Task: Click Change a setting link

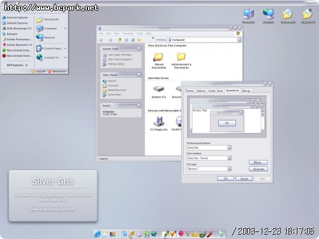Action: click(x=114, y=64)
